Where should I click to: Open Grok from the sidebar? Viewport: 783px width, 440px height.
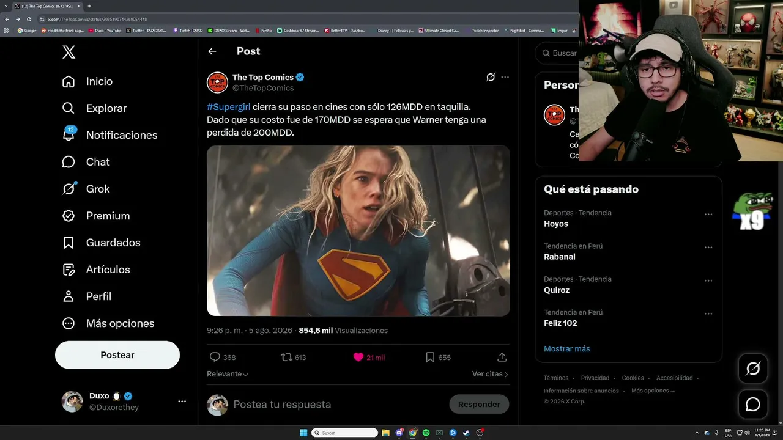coord(86,189)
